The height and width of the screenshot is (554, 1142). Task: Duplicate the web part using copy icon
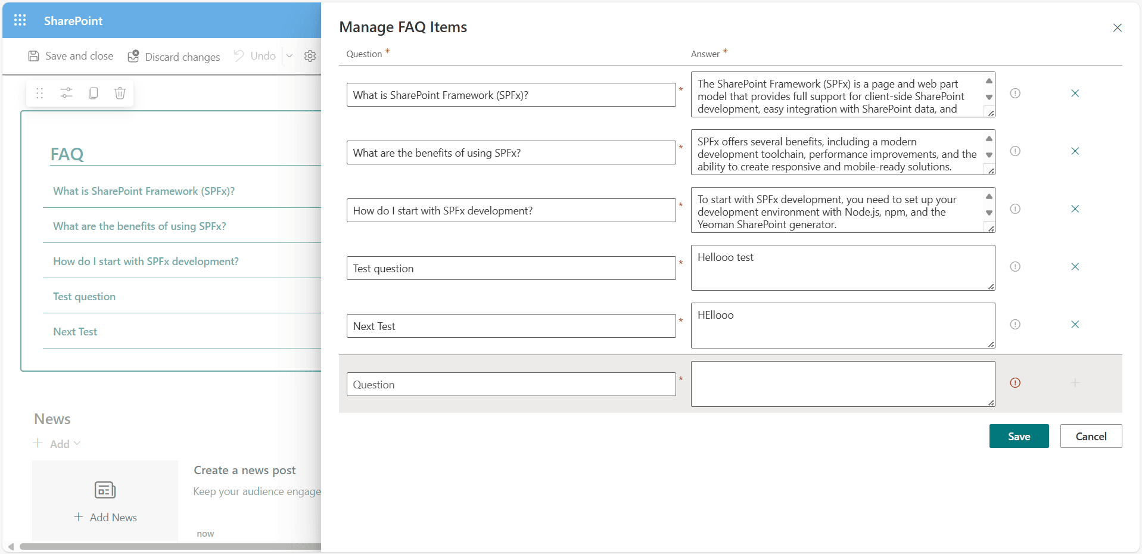click(x=93, y=93)
